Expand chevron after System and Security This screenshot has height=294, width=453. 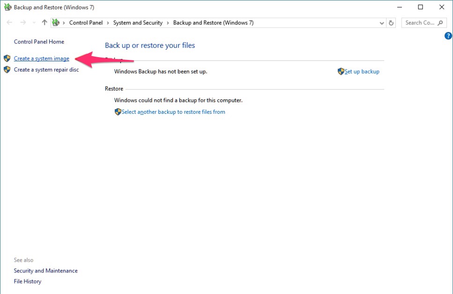(x=168, y=23)
